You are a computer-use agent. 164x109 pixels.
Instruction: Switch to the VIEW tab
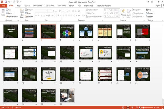(79, 6)
